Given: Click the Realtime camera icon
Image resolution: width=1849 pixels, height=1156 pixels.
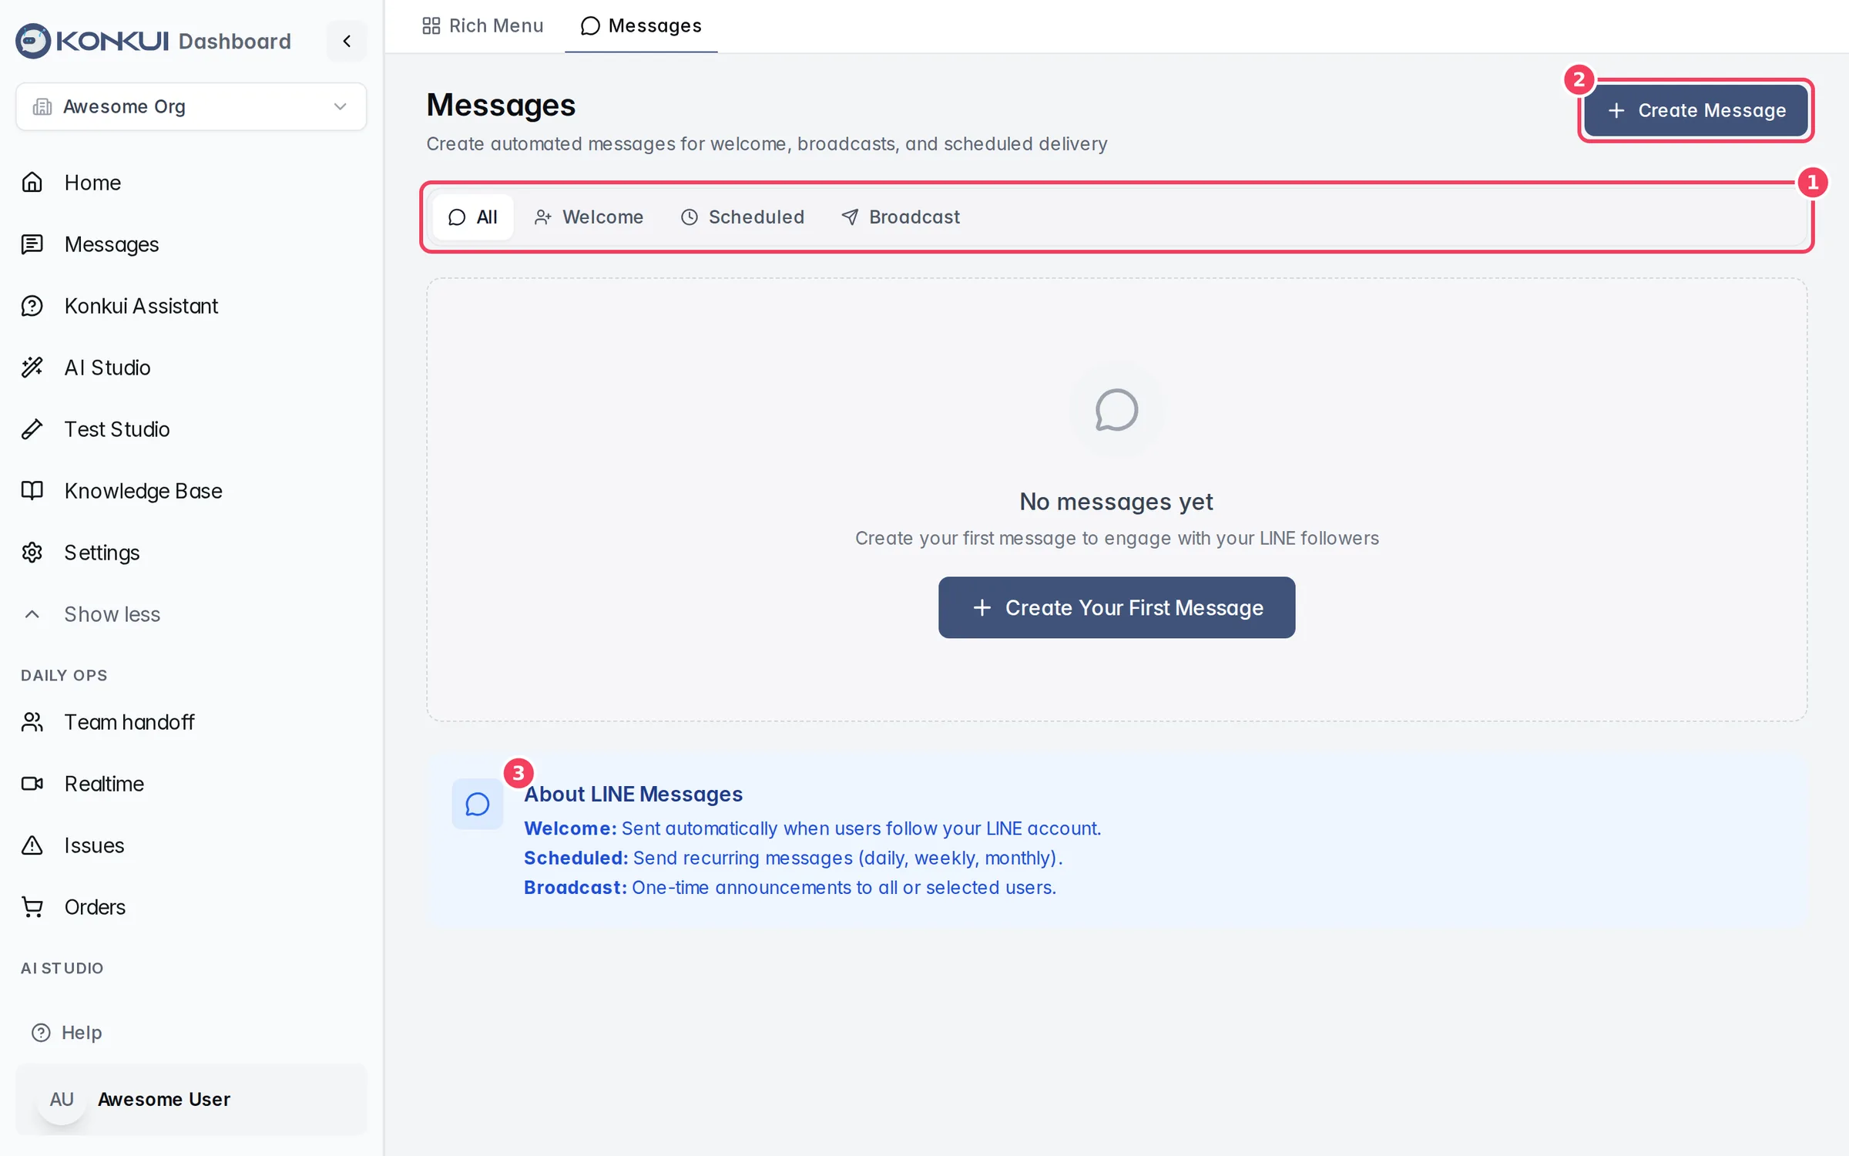Looking at the screenshot, I should click(32, 784).
